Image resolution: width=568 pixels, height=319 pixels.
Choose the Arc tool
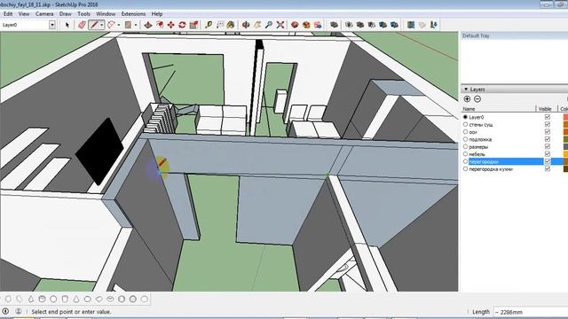coord(111,25)
